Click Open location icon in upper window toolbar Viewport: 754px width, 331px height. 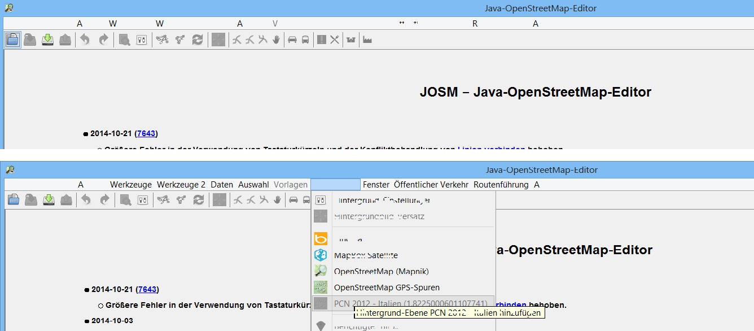point(30,40)
